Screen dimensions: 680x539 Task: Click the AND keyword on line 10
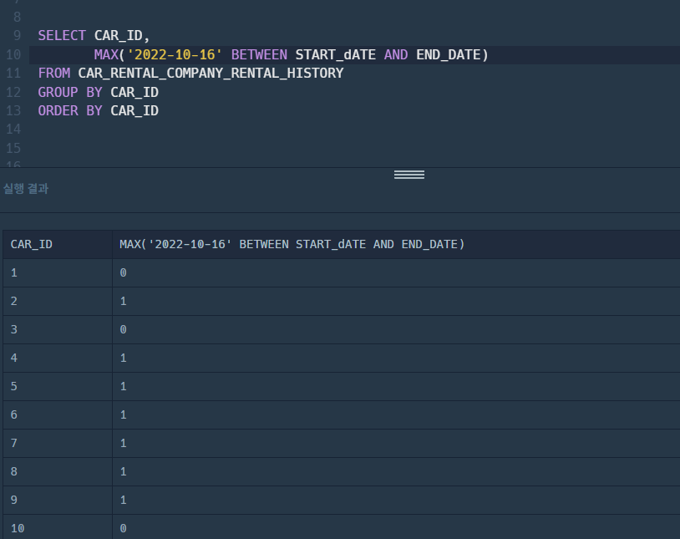pos(396,54)
